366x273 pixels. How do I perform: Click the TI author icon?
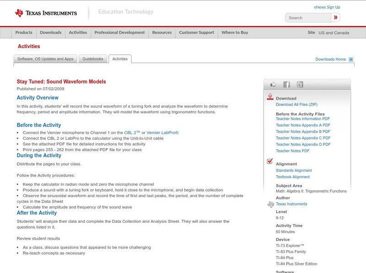[271, 204]
